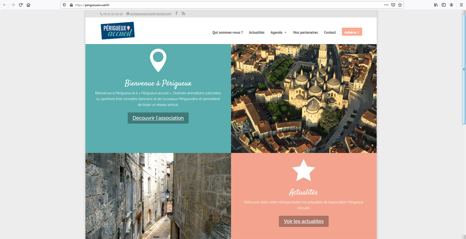The height and width of the screenshot is (239, 466).
Task: Click the Périgueux accueil logo
Action: point(118,31)
